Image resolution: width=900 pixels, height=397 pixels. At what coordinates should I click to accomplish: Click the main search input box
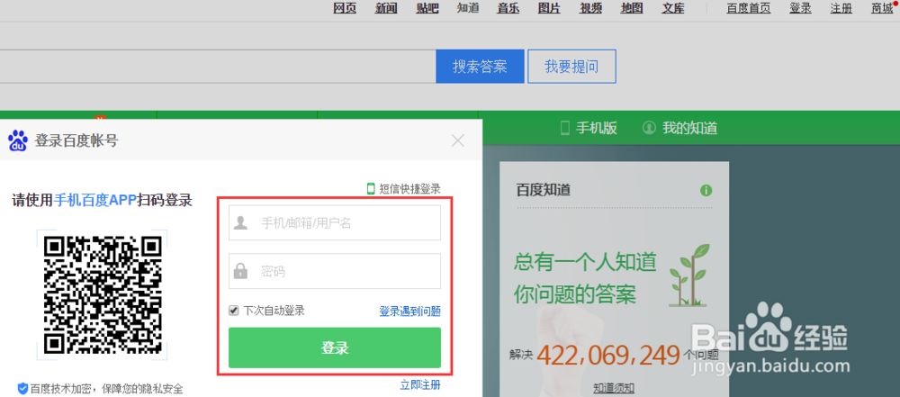pyautogui.click(x=216, y=67)
